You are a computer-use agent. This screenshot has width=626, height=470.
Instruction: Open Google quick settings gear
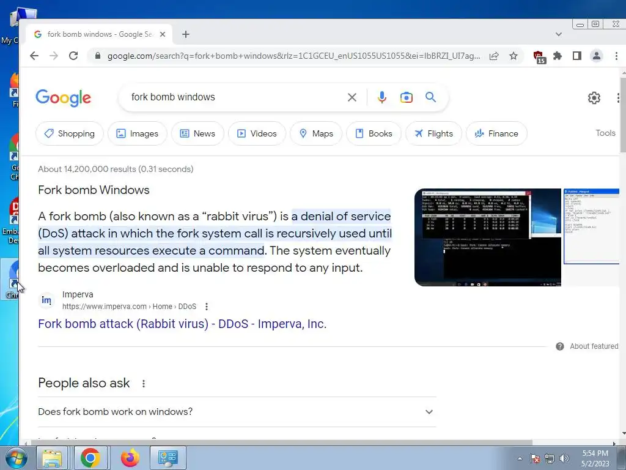click(x=594, y=97)
